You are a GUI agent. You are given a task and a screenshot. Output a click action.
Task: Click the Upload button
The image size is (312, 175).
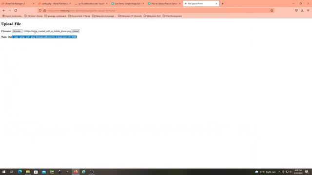76,31
